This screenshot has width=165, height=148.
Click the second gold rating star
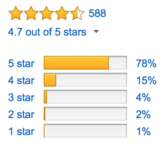coord(31,13)
